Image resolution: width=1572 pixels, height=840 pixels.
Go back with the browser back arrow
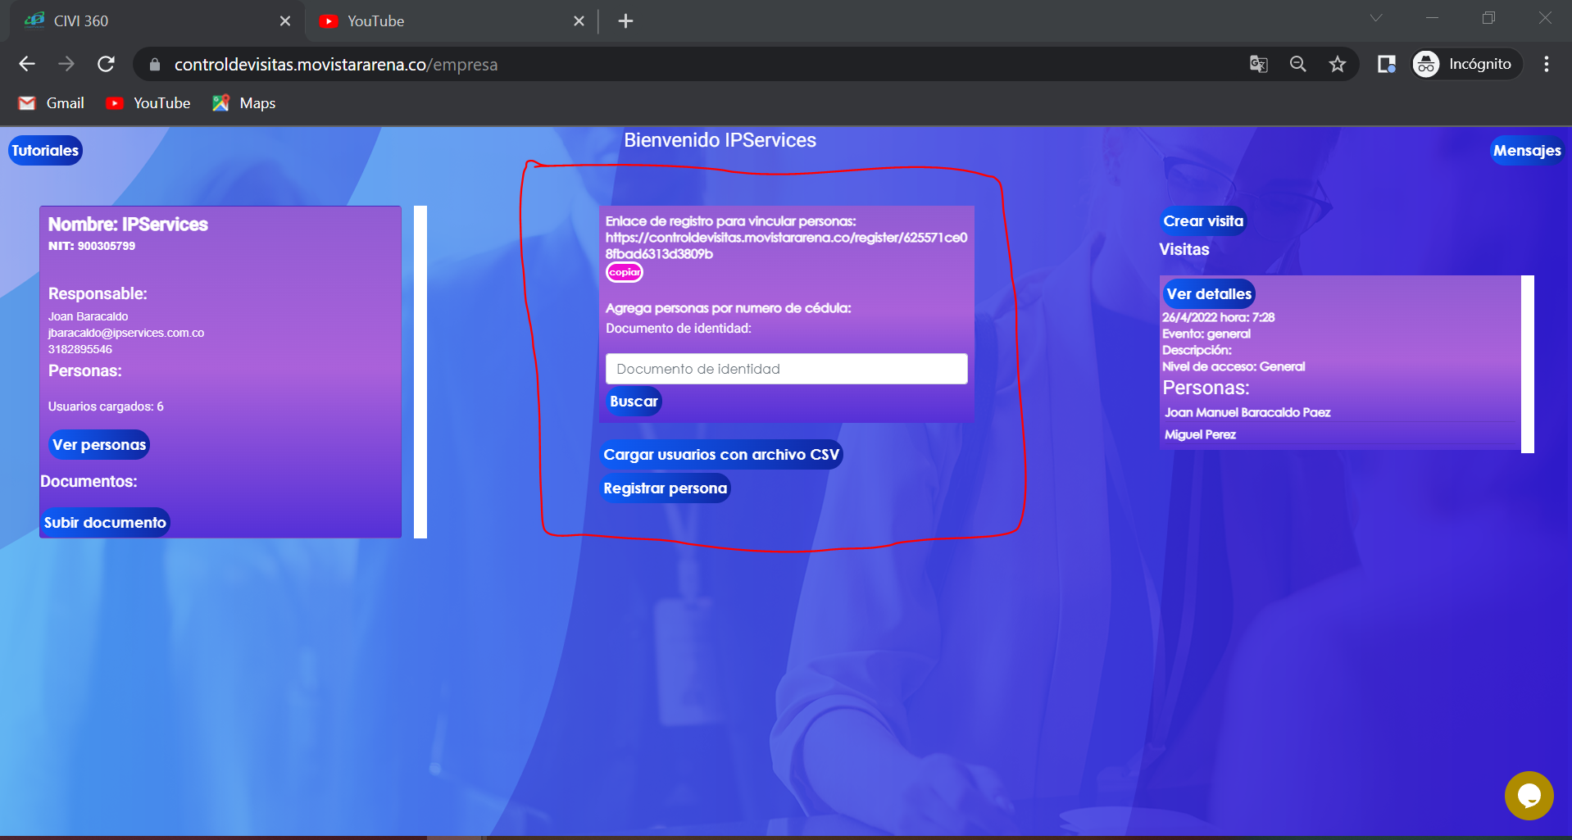pos(27,64)
